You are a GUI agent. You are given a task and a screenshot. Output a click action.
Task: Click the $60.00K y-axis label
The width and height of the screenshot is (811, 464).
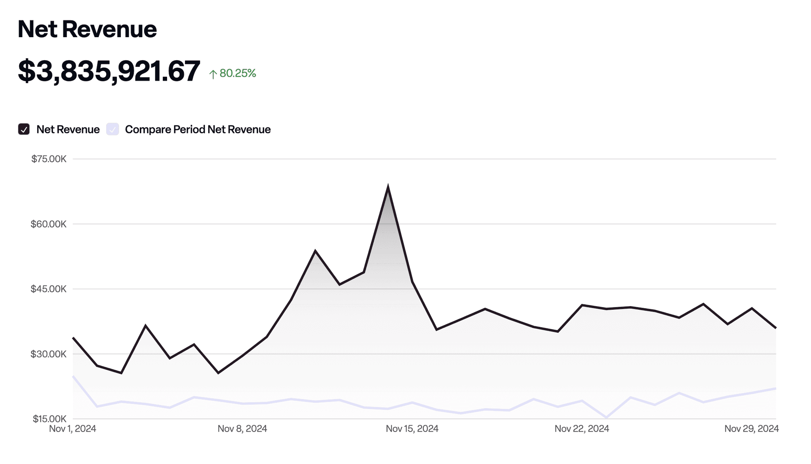click(49, 224)
